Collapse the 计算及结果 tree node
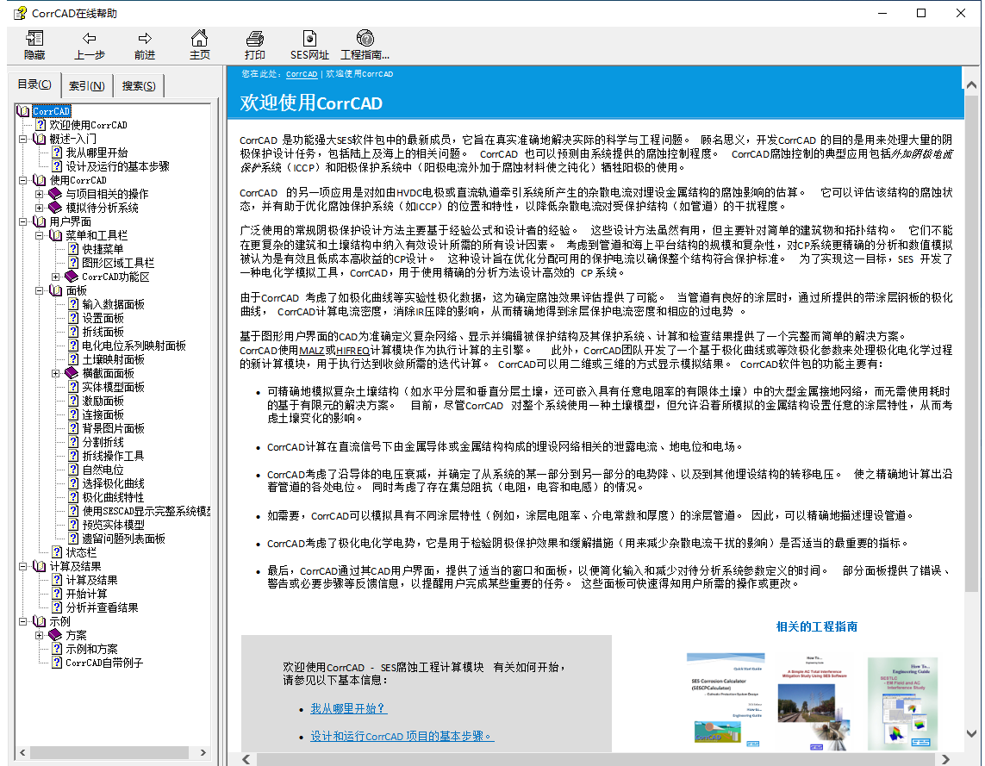The width and height of the screenshot is (985, 766). pos(22,566)
